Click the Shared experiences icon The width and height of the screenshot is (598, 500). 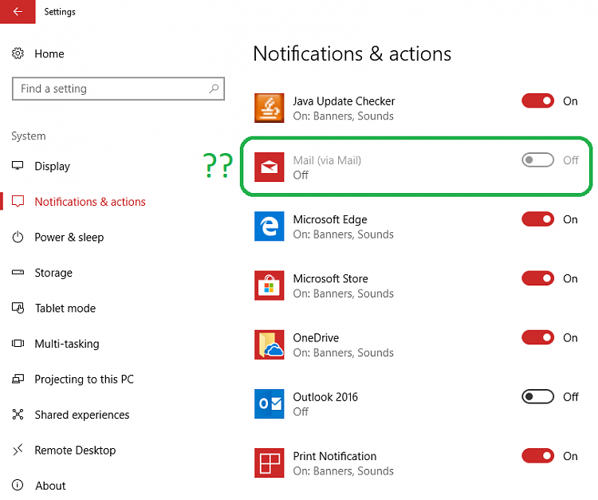tap(18, 414)
